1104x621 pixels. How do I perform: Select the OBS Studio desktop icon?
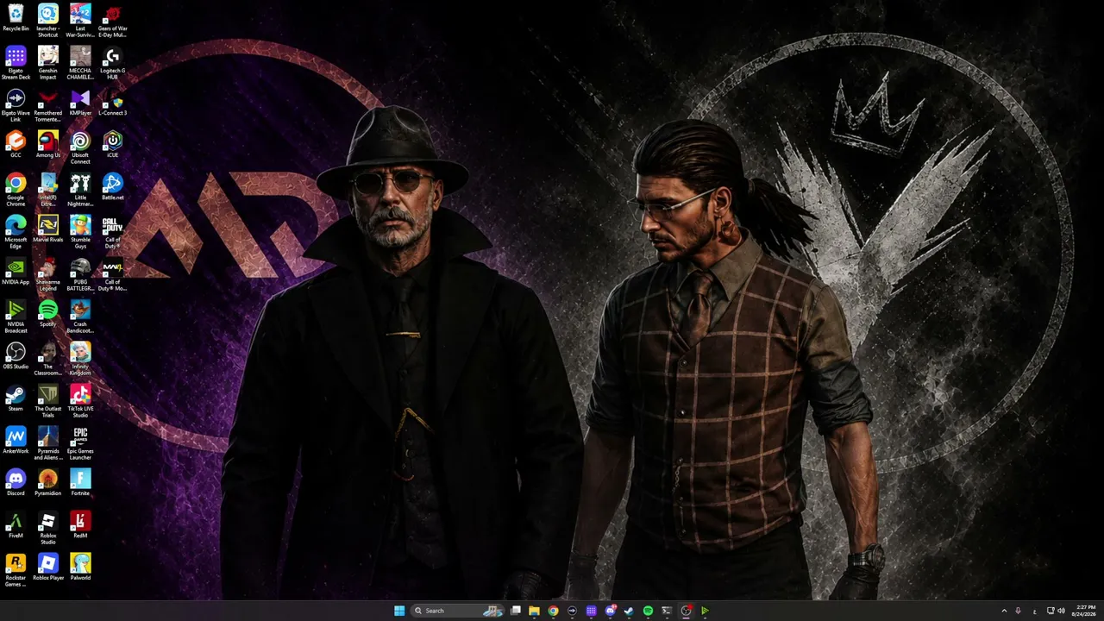[x=16, y=356]
